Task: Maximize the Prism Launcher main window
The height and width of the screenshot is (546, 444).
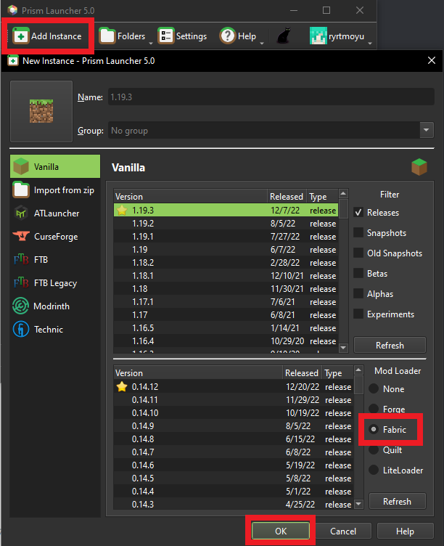Action: pos(326,10)
